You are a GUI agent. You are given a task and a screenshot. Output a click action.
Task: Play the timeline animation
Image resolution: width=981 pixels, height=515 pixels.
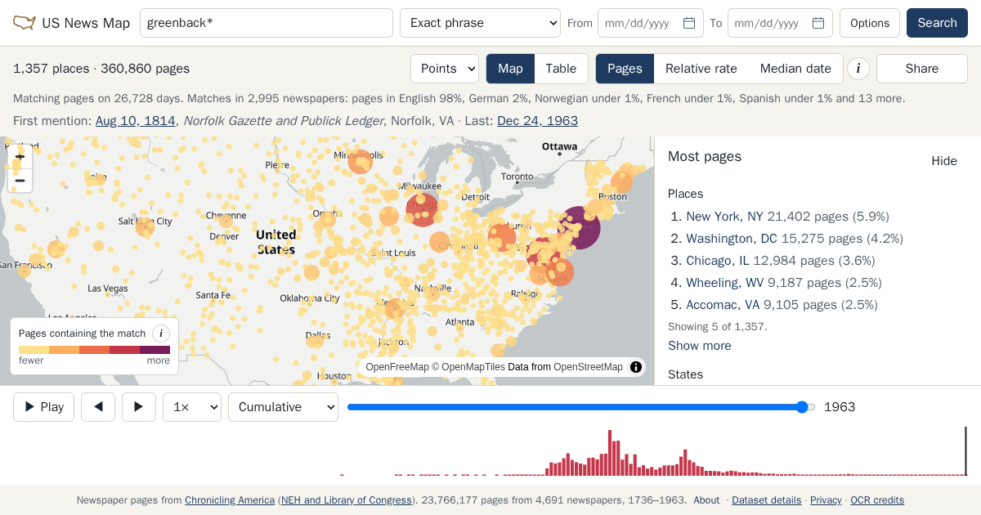pos(44,407)
